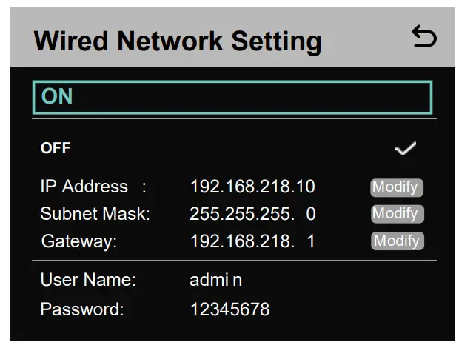Modify the Subnet Mask

(x=396, y=214)
